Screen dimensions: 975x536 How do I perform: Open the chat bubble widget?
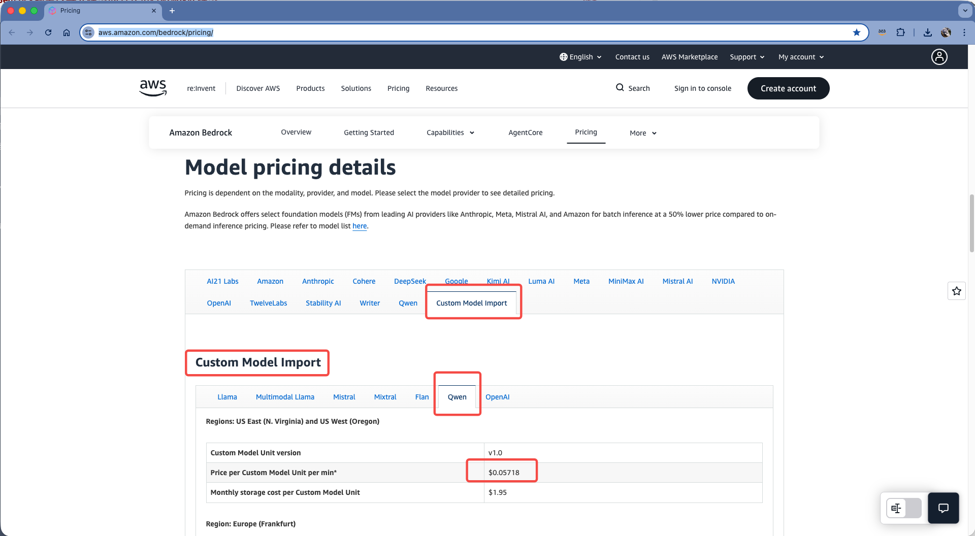[x=943, y=508]
